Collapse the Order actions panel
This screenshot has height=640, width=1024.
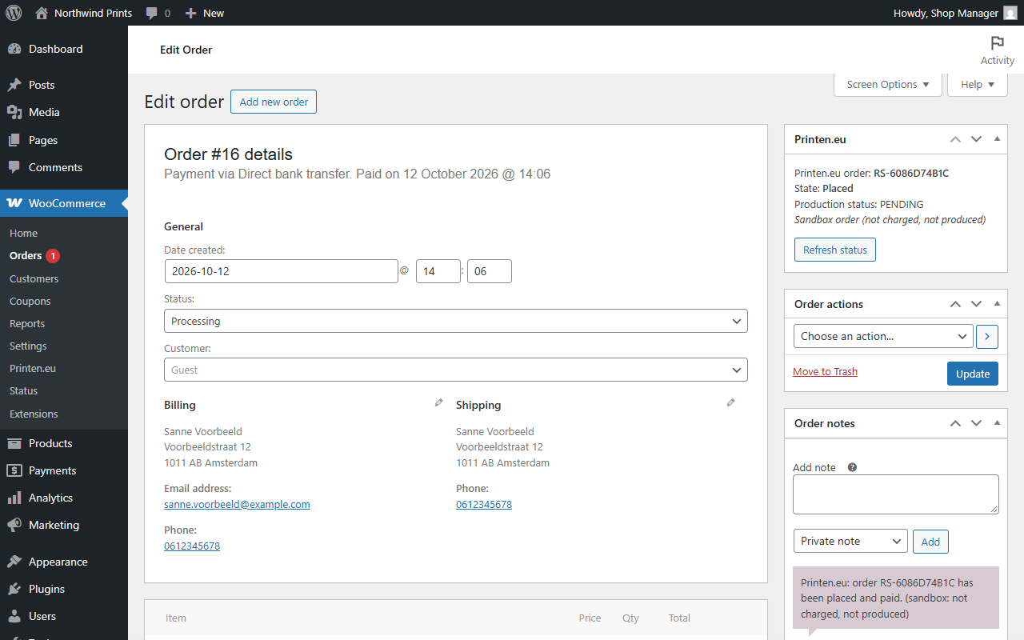pos(997,304)
